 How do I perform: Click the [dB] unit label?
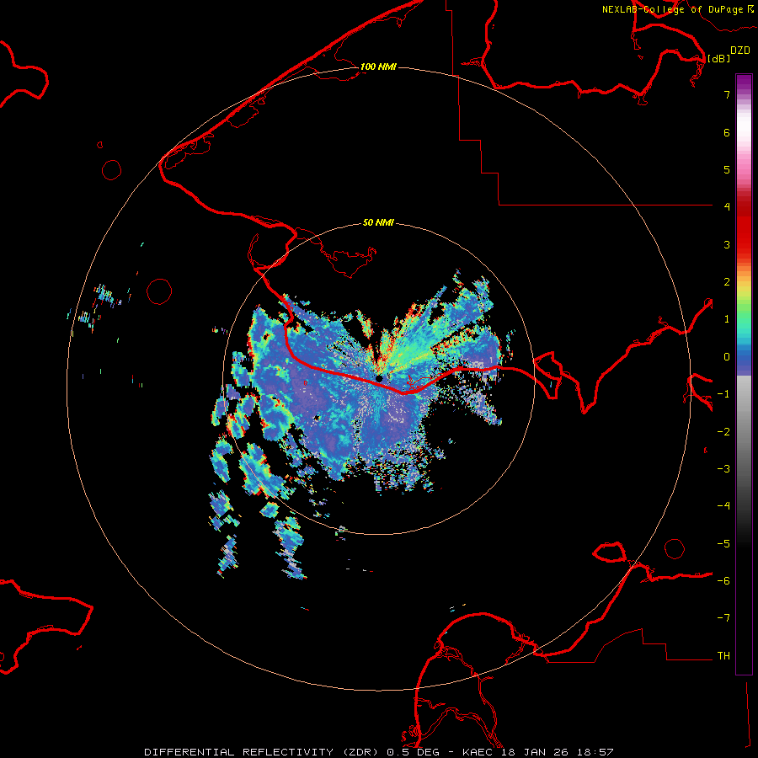(x=719, y=58)
